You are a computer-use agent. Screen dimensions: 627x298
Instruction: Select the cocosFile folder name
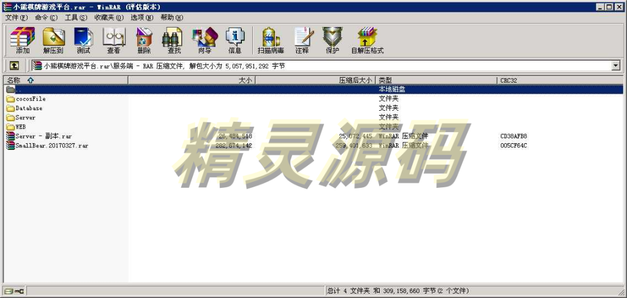pos(31,99)
